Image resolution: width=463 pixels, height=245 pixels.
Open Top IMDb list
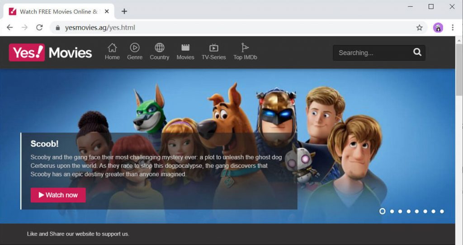tap(245, 52)
